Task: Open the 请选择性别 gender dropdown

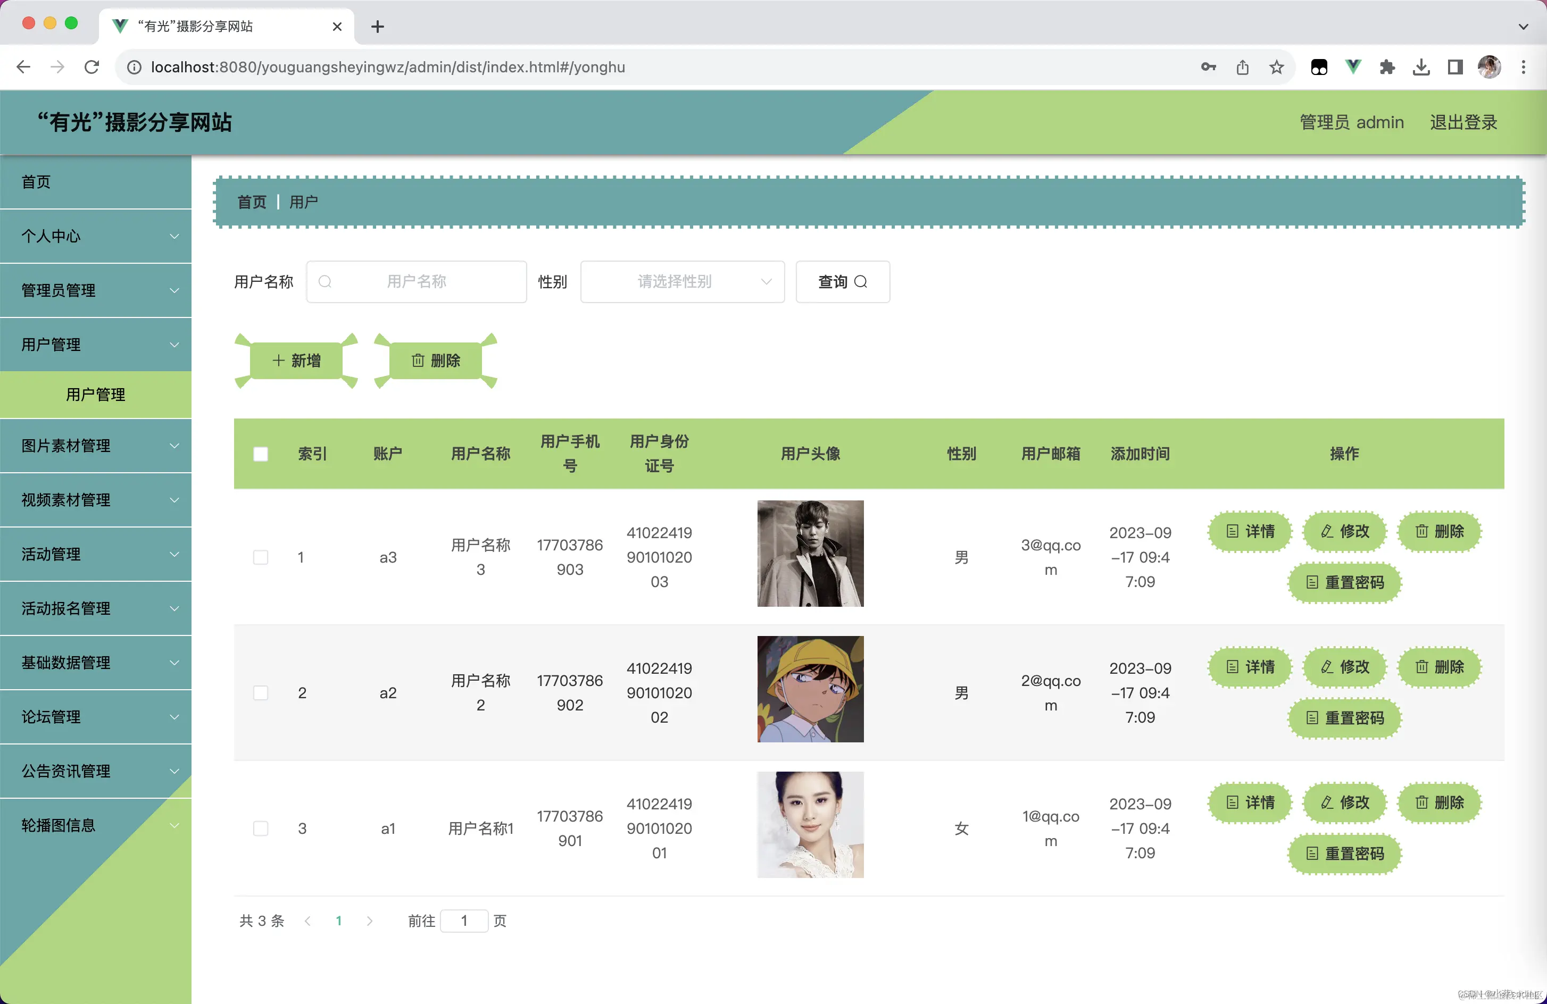Action: [682, 281]
